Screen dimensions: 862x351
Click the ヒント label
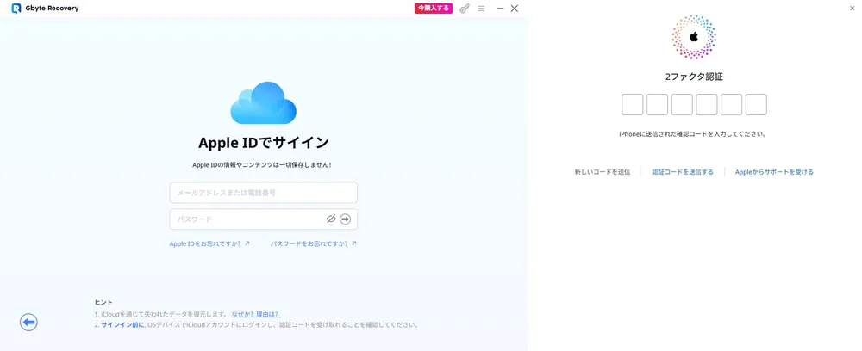[x=103, y=302]
